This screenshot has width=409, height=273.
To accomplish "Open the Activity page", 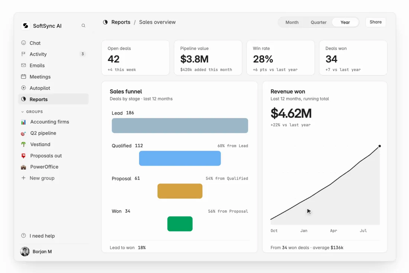I will [x=54, y=54].
